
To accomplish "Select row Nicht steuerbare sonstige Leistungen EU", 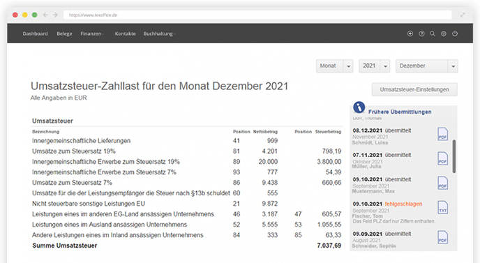I will (187, 204).
